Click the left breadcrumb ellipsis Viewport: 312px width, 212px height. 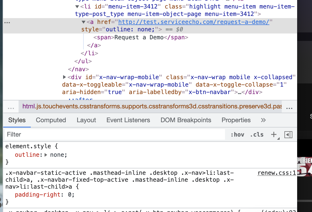[11, 108]
